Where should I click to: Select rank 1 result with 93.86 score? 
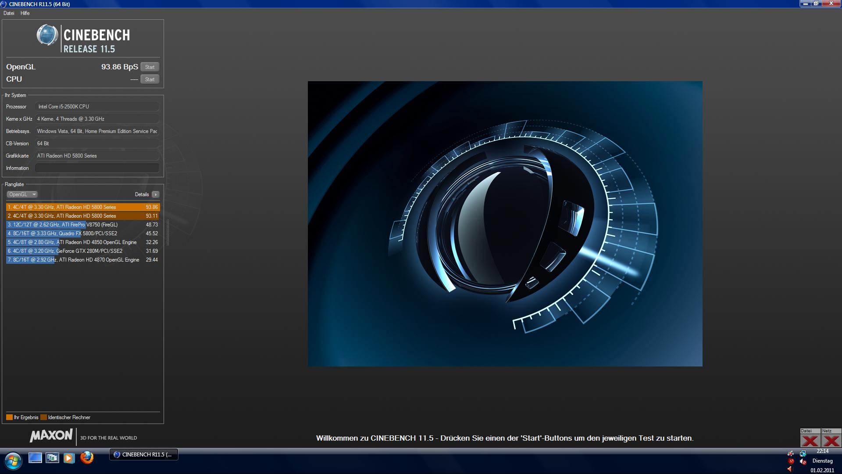[82, 207]
